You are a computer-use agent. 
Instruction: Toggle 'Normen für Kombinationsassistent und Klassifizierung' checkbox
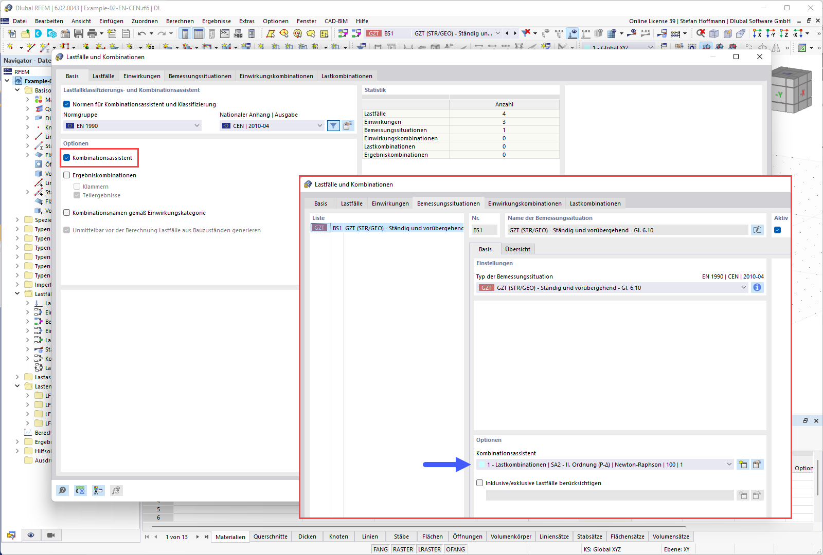coord(66,104)
